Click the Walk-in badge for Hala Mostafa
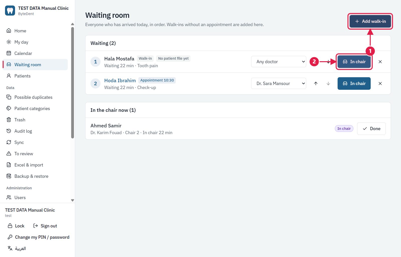The width and height of the screenshot is (401, 257). click(145, 58)
